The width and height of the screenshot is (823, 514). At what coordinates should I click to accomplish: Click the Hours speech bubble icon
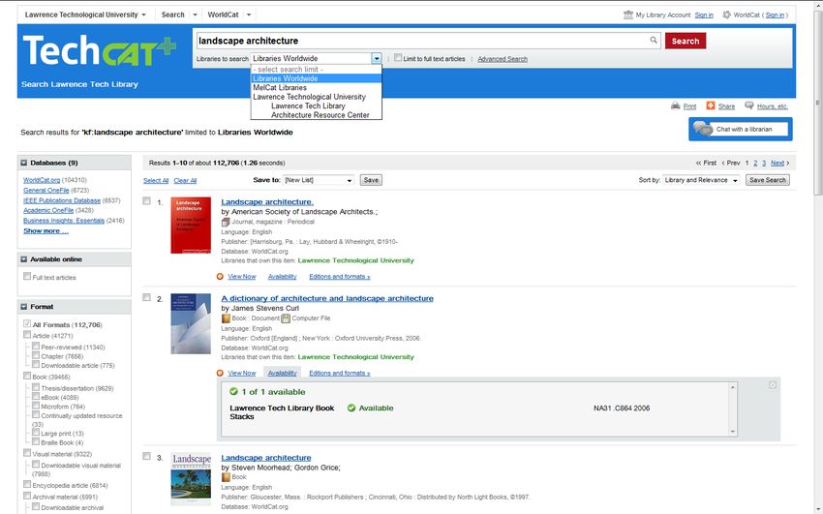pyautogui.click(x=749, y=106)
